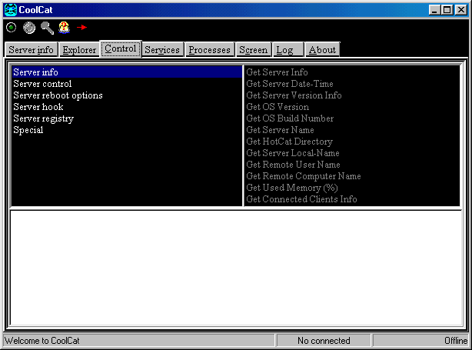The width and height of the screenshot is (472, 350).
Task: Click the magnifier search toolbar icon
Action: coord(47,28)
